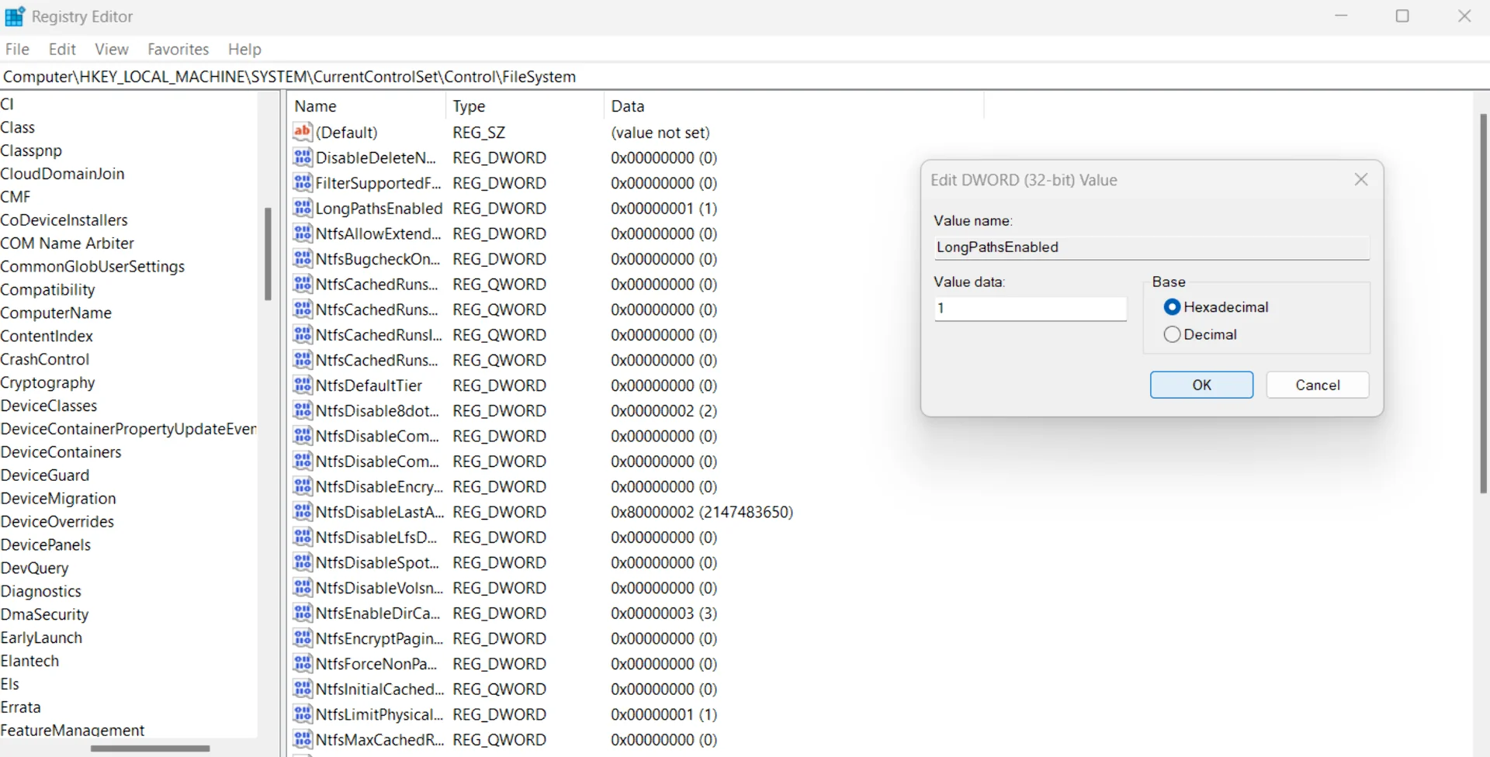Screen dimensions: 1490x757
Task: Select the Cryptography key in tree
Action: (48, 382)
